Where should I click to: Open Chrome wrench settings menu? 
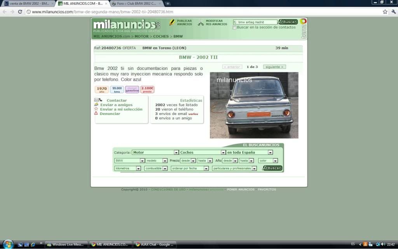tap(393, 12)
